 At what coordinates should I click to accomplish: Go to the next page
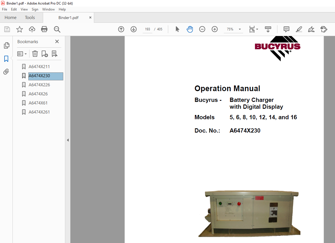134,29
